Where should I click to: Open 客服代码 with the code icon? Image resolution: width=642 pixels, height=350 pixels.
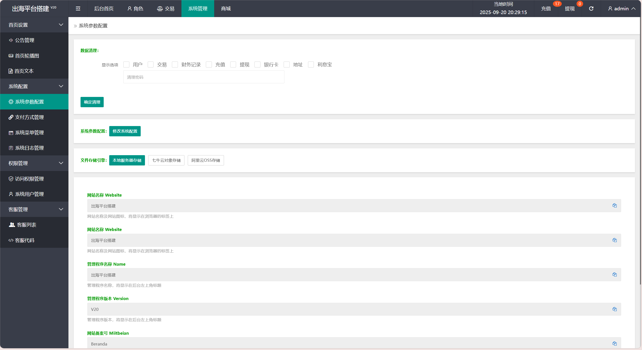point(24,240)
